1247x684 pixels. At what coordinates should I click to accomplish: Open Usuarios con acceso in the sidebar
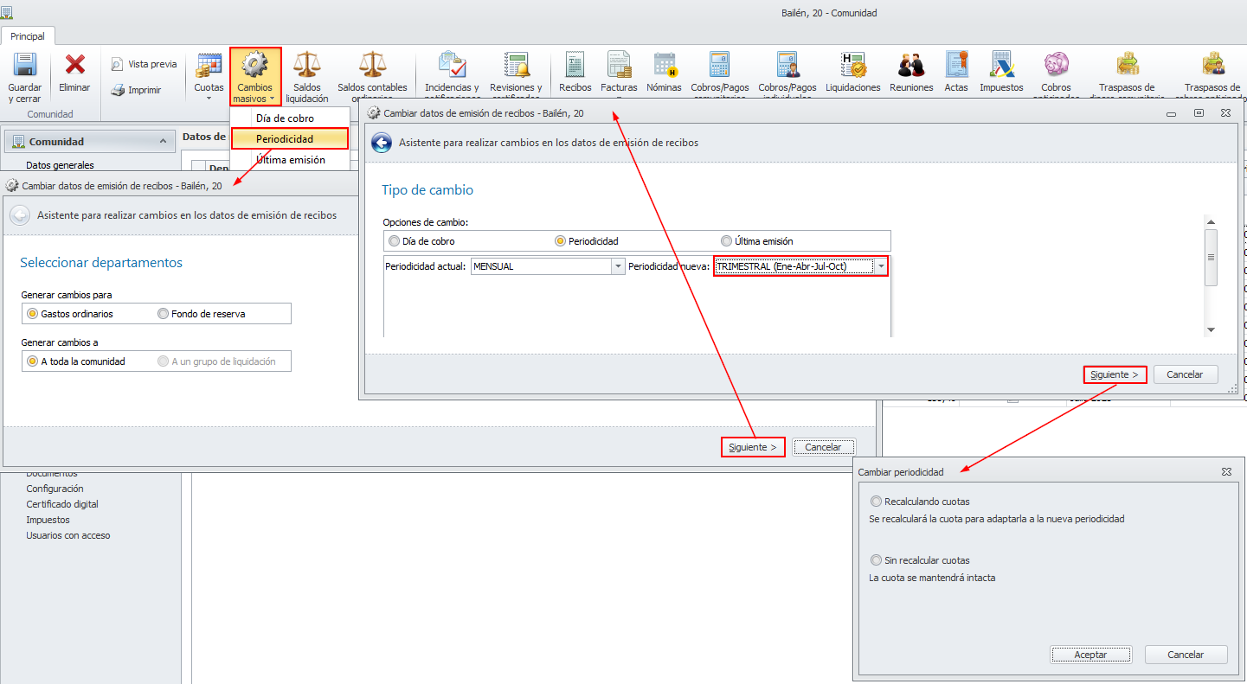point(68,535)
